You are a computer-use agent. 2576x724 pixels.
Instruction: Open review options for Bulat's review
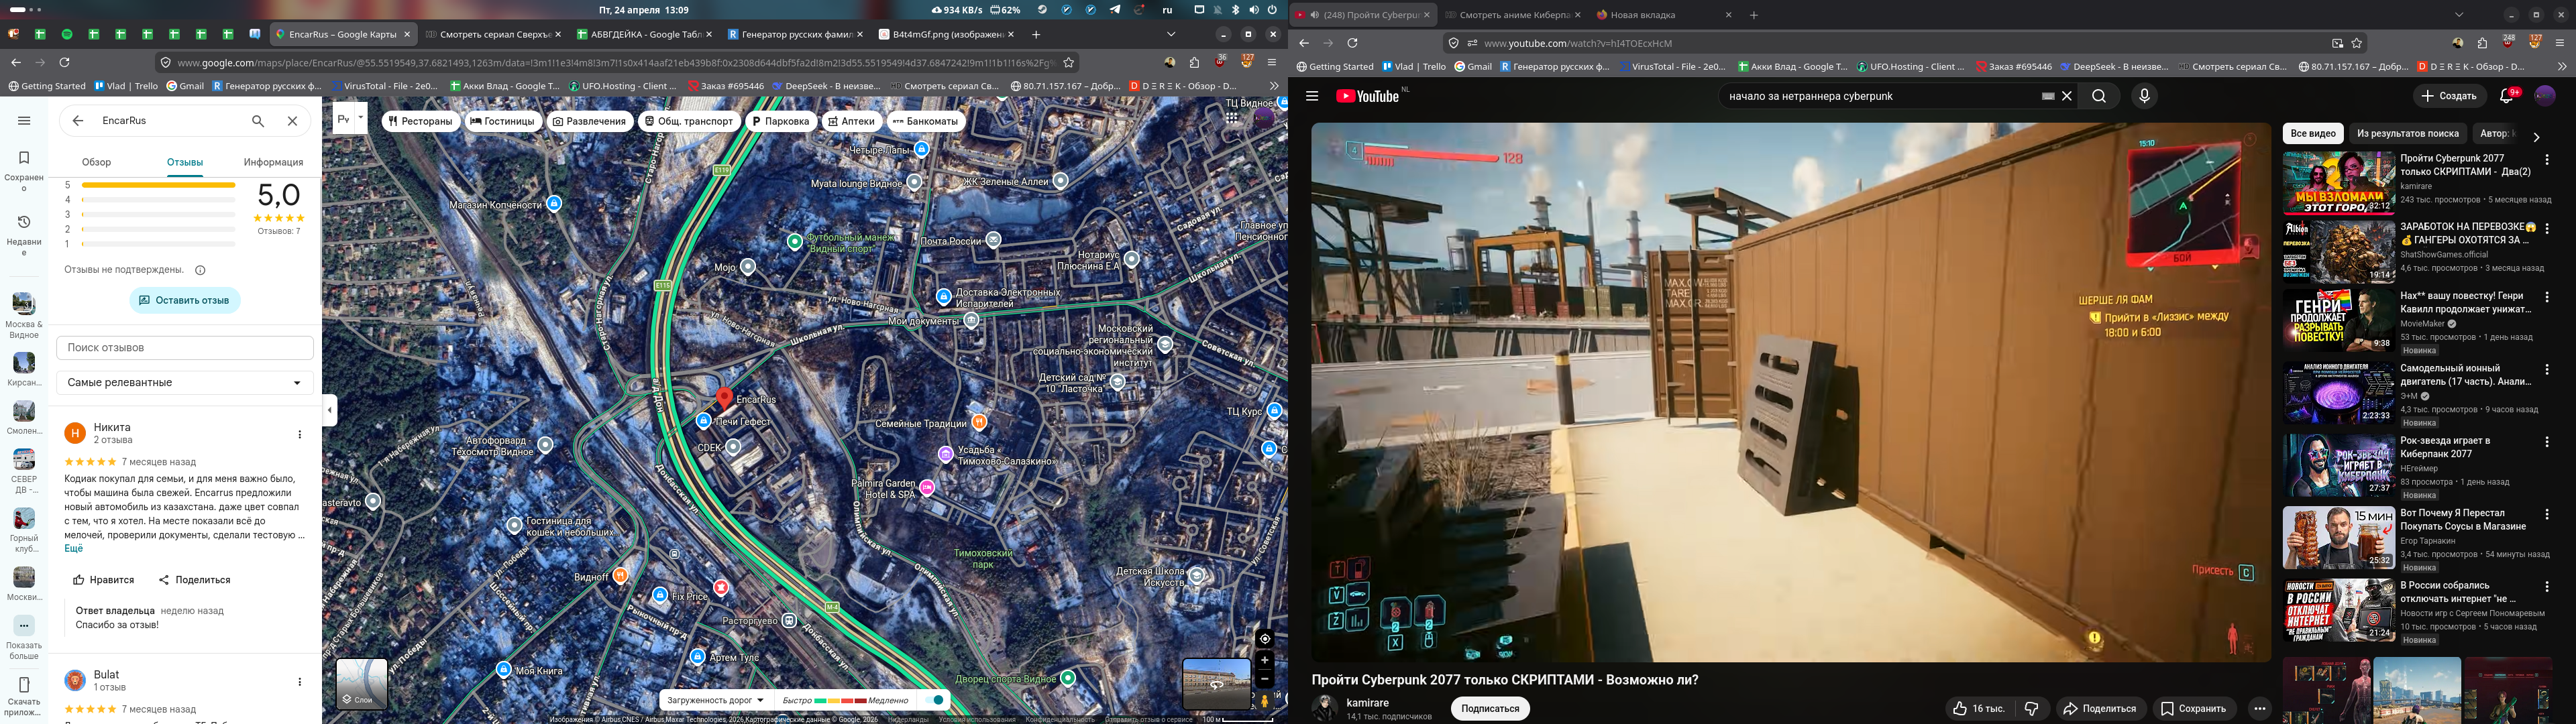(x=300, y=682)
